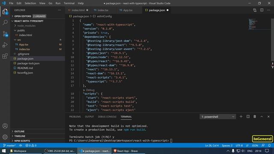This screenshot has height=154, width=274.
Task: Split the terminal panel
Action: 248,117
